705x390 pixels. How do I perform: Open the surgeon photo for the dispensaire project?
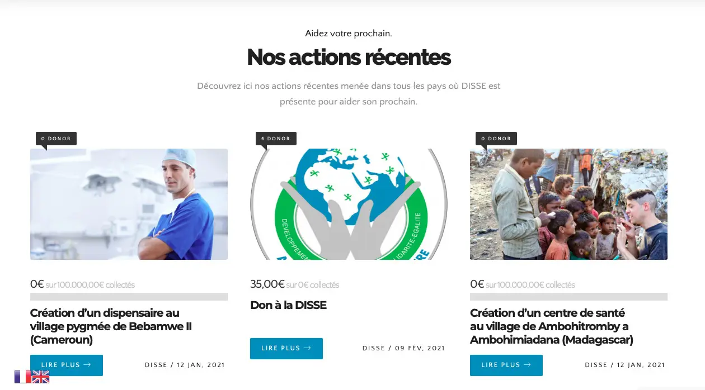(x=129, y=204)
